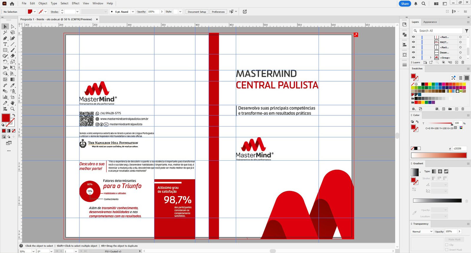Open the Effect menu
Viewport: 471px width, 253px height.
click(x=76, y=3)
